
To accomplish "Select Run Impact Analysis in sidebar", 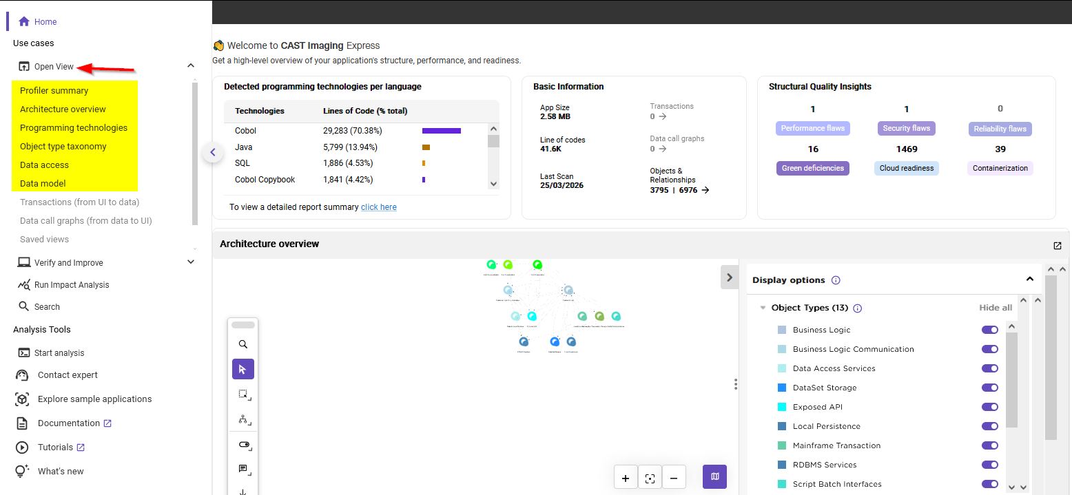I will click(72, 285).
